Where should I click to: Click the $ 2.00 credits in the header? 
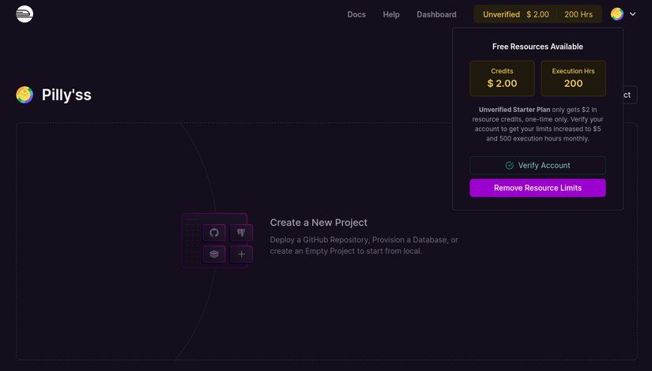[537, 14]
